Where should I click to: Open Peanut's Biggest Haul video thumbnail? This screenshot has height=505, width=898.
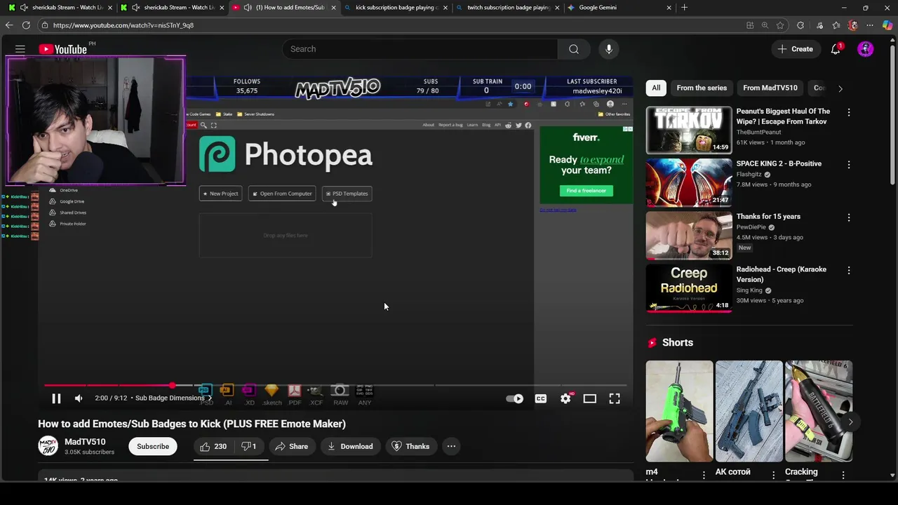pos(689,130)
